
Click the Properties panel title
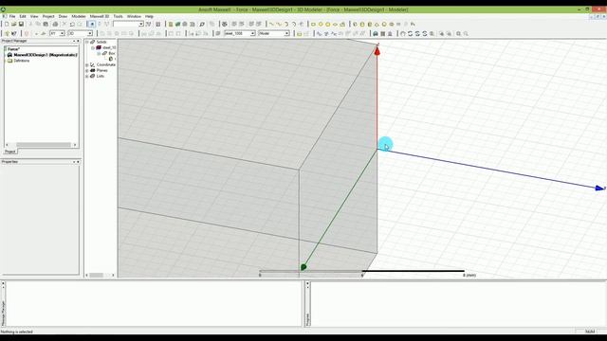pos(9,162)
